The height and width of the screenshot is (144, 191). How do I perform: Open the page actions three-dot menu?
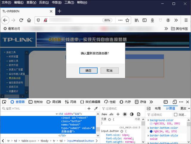(x=120, y=20)
